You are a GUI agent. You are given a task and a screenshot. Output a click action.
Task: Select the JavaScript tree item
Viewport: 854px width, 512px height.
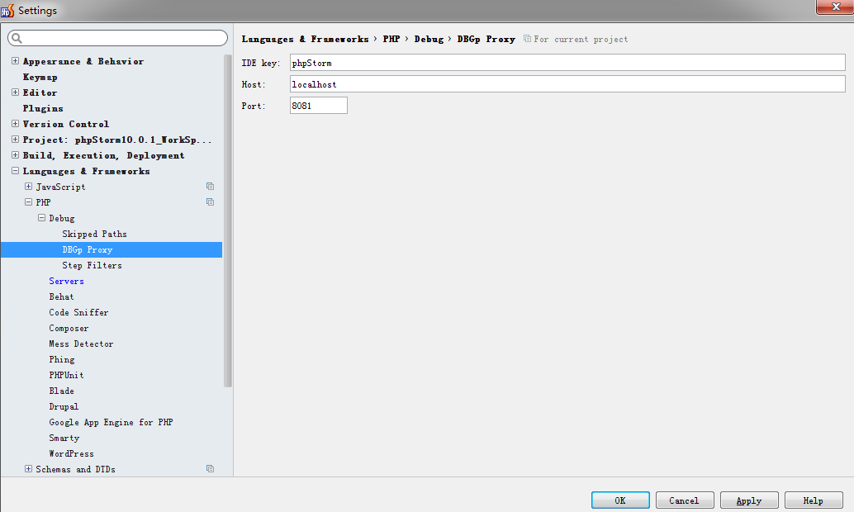60,187
